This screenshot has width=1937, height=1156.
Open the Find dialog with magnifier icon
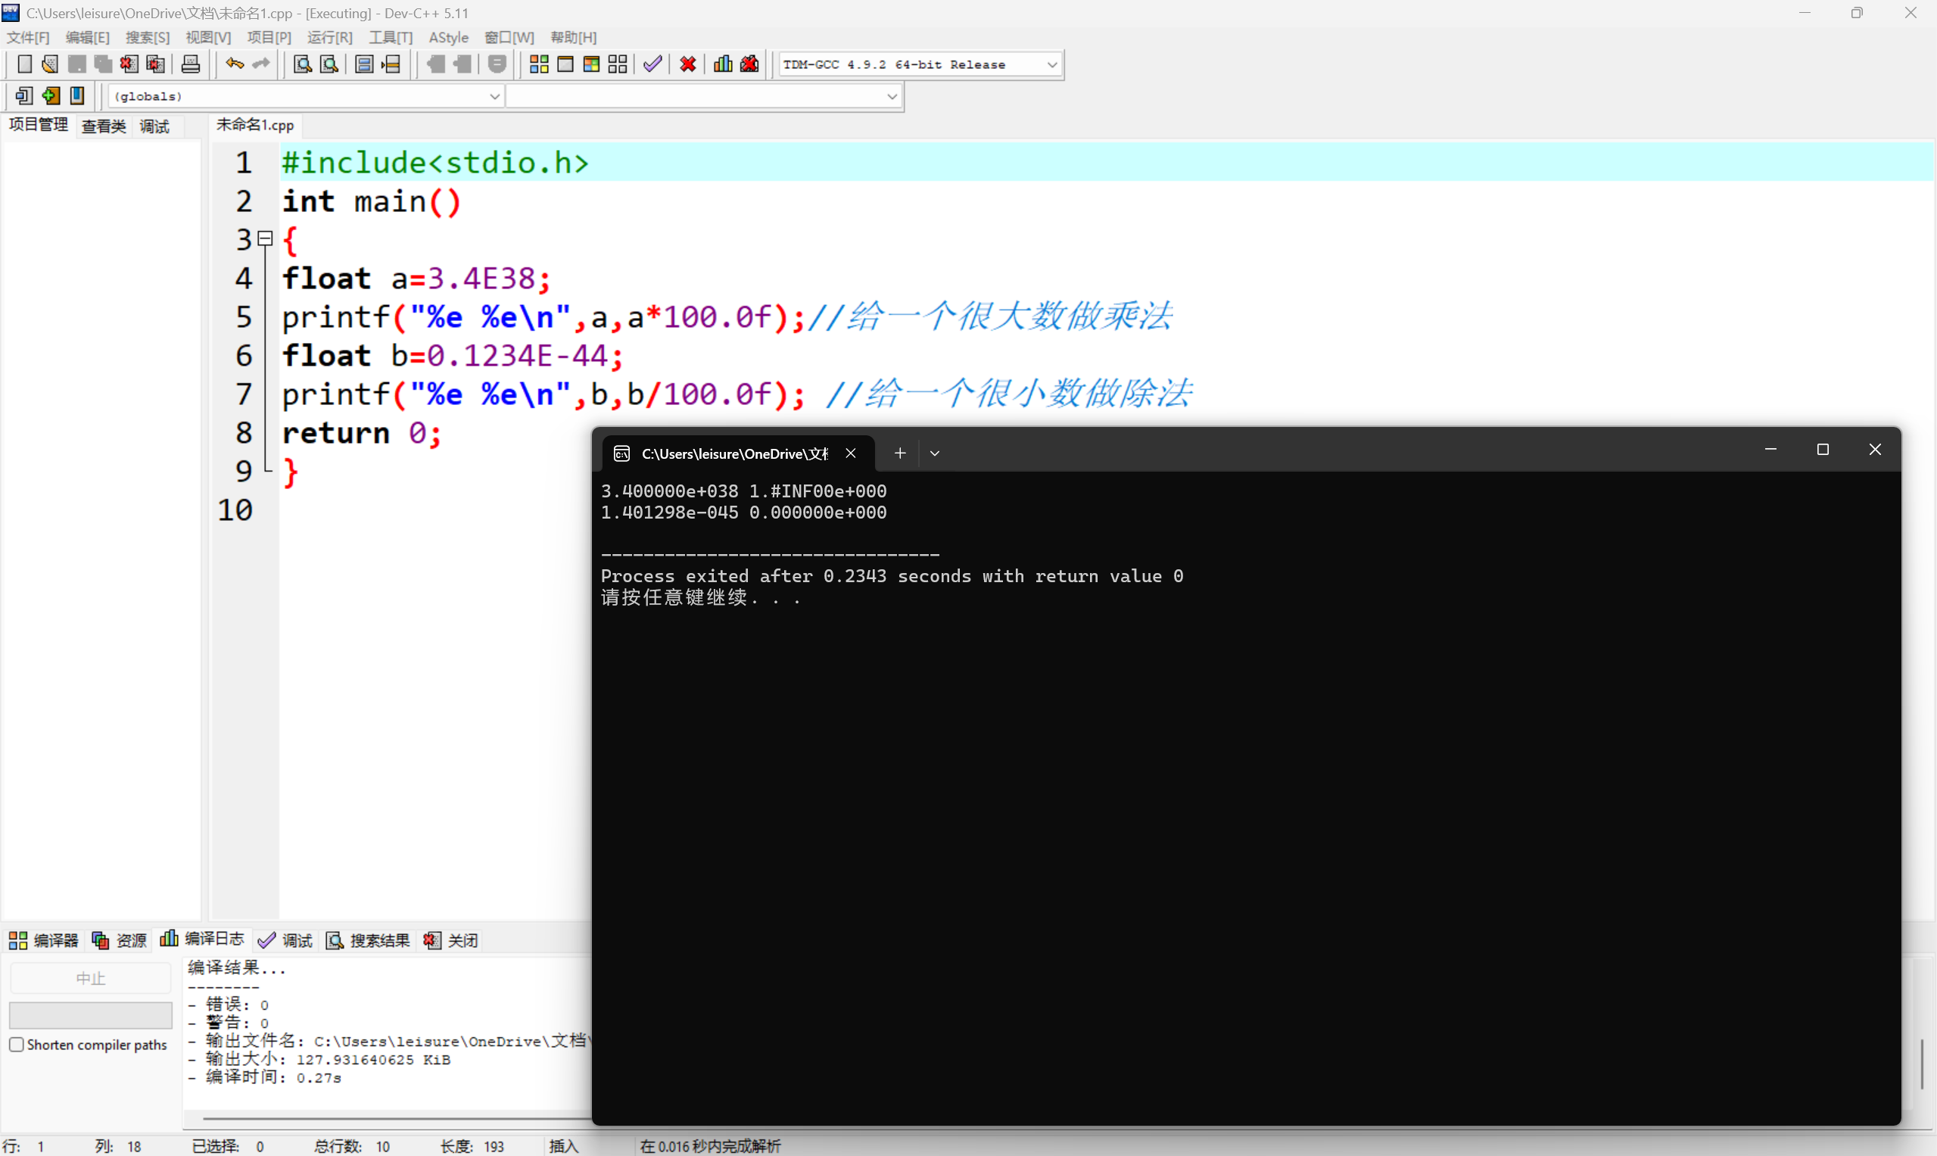[x=301, y=64]
